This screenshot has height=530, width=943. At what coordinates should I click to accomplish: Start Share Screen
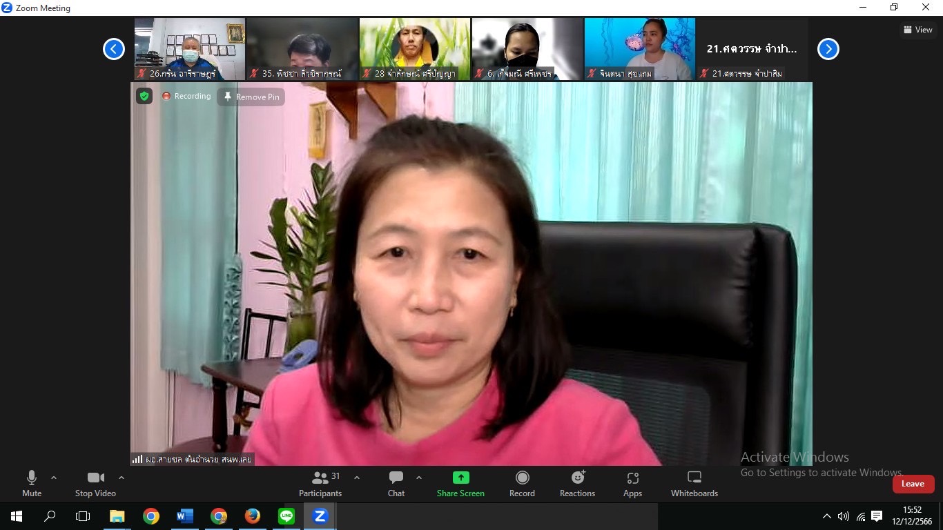(460, 483)
